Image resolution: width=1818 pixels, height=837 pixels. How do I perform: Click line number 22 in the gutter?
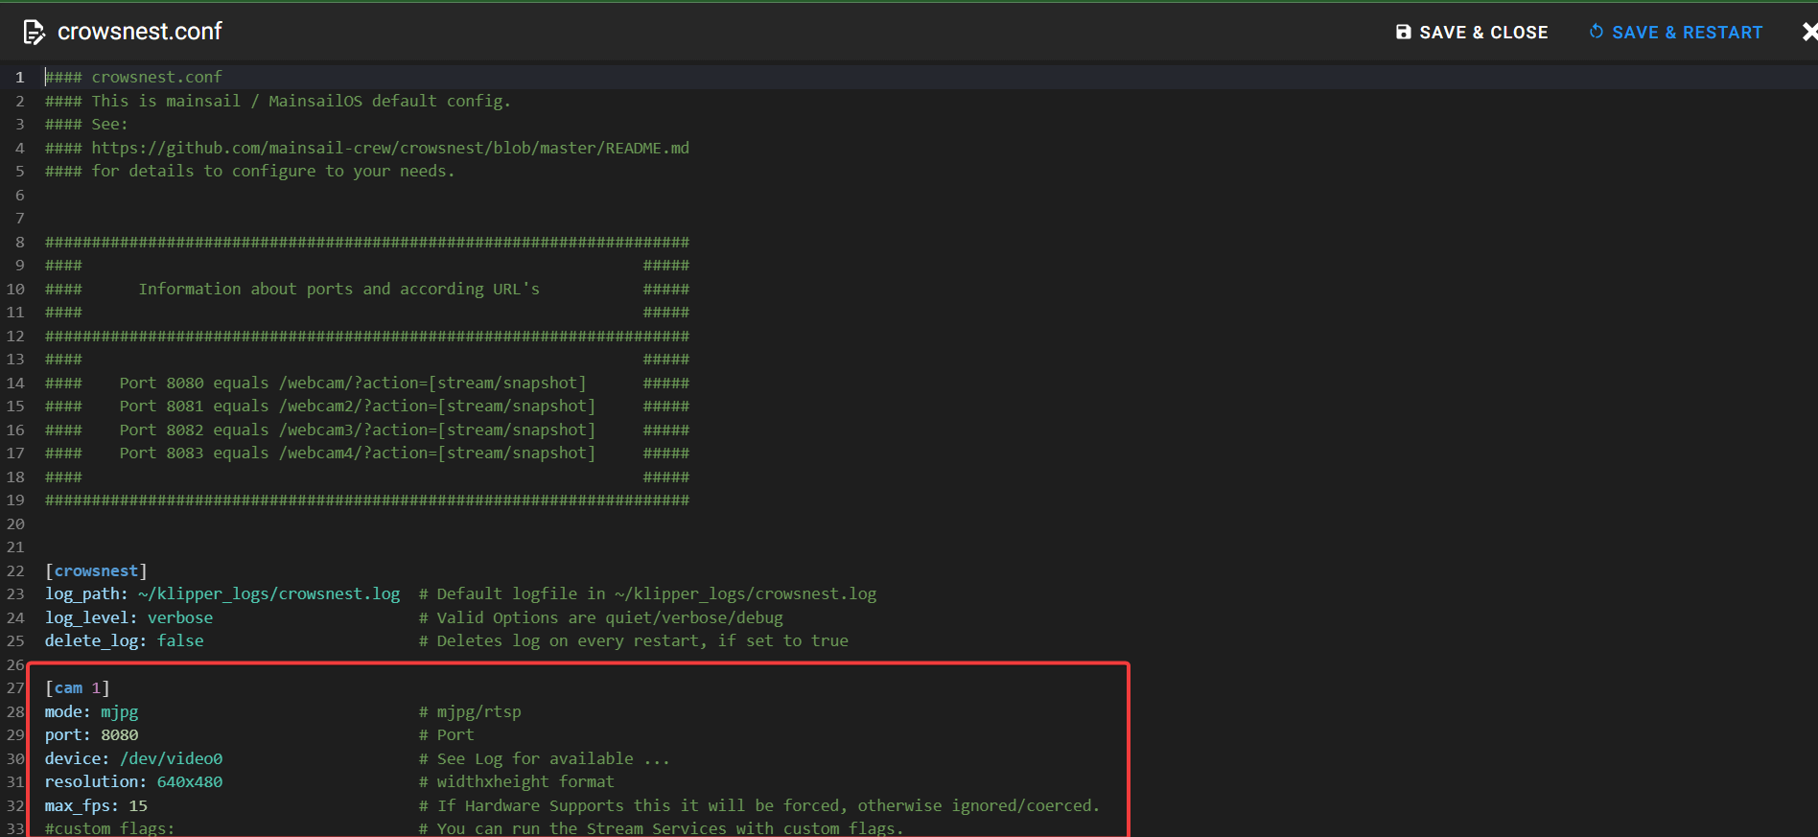[16, 571]
